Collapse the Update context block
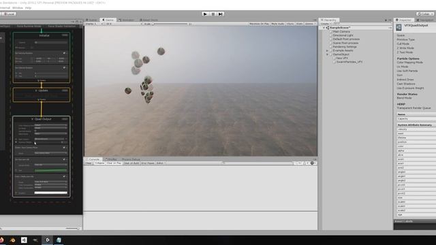Viewport: 436px width, 245px height. click(36, 91)
